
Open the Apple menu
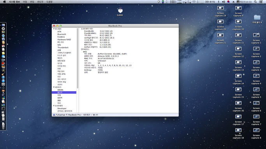(5, 2)
